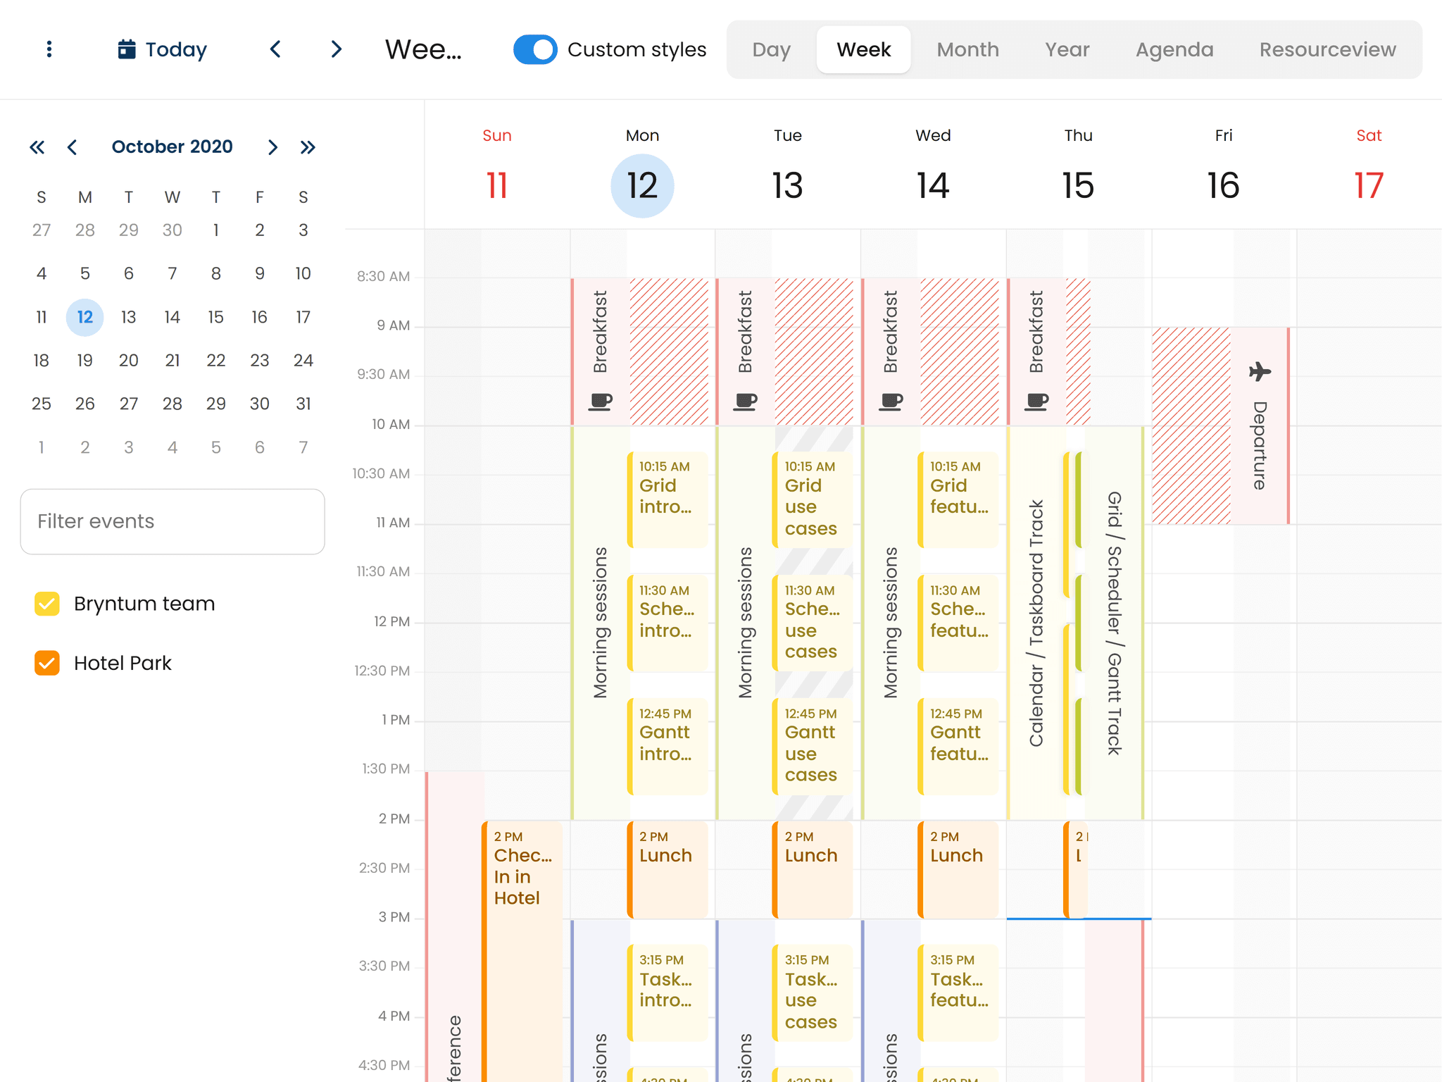Uncheck the Hotel Park calendar
This screenshot has width=1442, height=1082.
46,662
